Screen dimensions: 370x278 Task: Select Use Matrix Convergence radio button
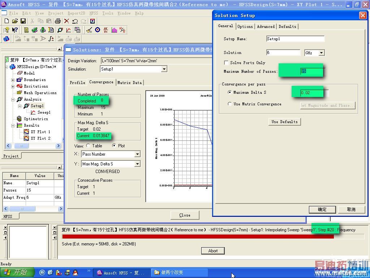[x=229, y=104]
